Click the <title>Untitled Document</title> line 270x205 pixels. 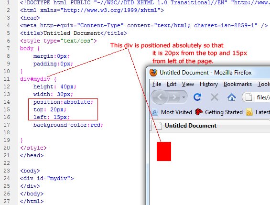pos(74,33)
